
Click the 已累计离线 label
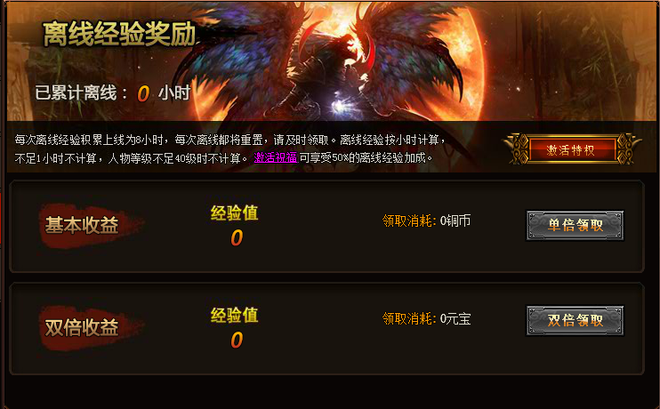click(81, 93)
